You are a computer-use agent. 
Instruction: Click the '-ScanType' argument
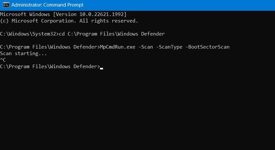[x=169, y=47]
